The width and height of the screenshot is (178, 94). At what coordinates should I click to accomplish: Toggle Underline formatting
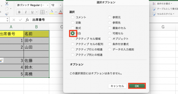click(x=32, y=12)
